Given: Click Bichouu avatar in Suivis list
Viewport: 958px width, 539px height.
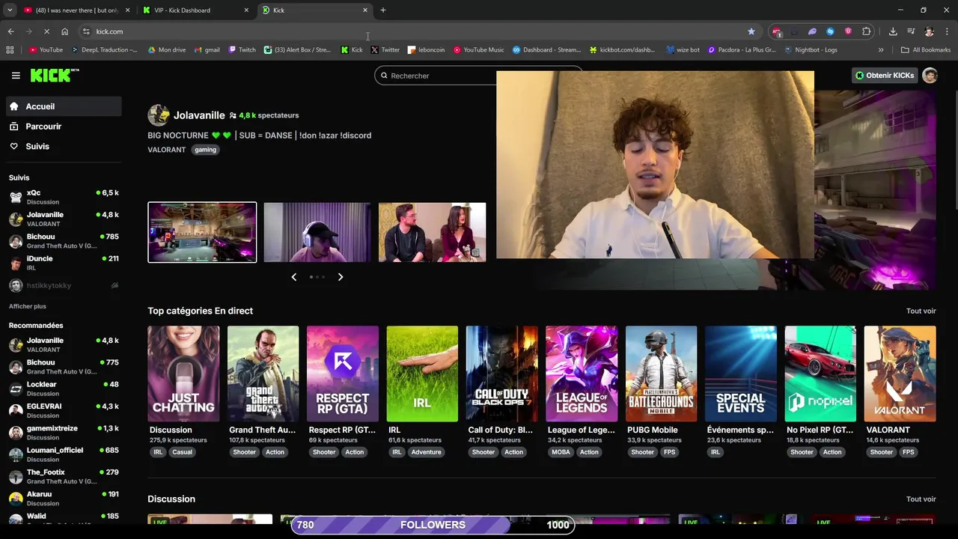Looking at the screenshot, I should pos(16,241).
